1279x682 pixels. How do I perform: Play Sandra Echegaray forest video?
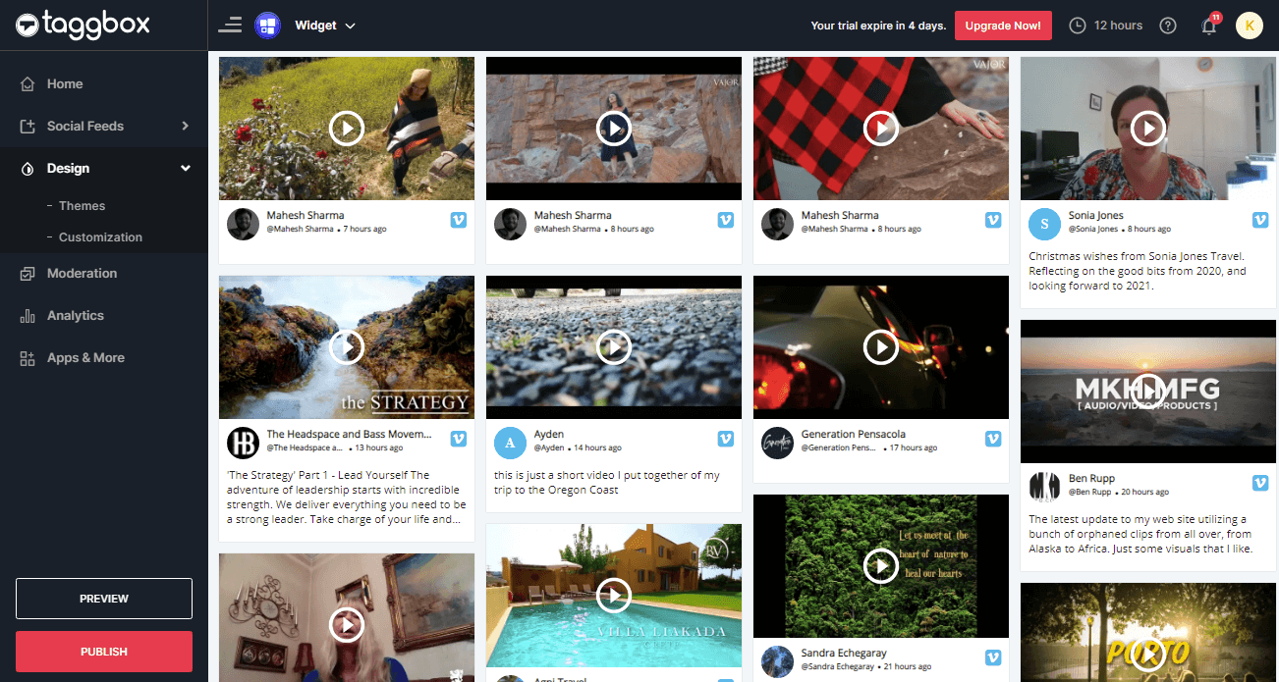point(881,565)
